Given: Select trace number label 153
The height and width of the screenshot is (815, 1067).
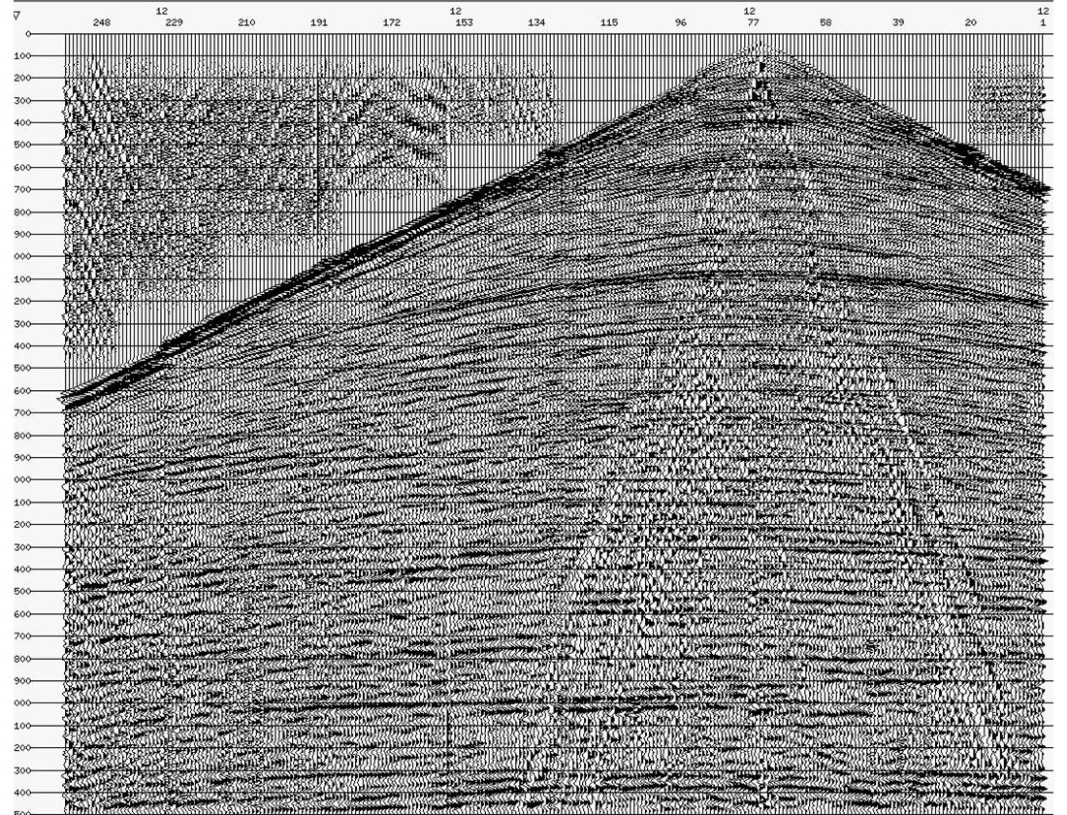Looking at the screenshot, I should [464, 22].
